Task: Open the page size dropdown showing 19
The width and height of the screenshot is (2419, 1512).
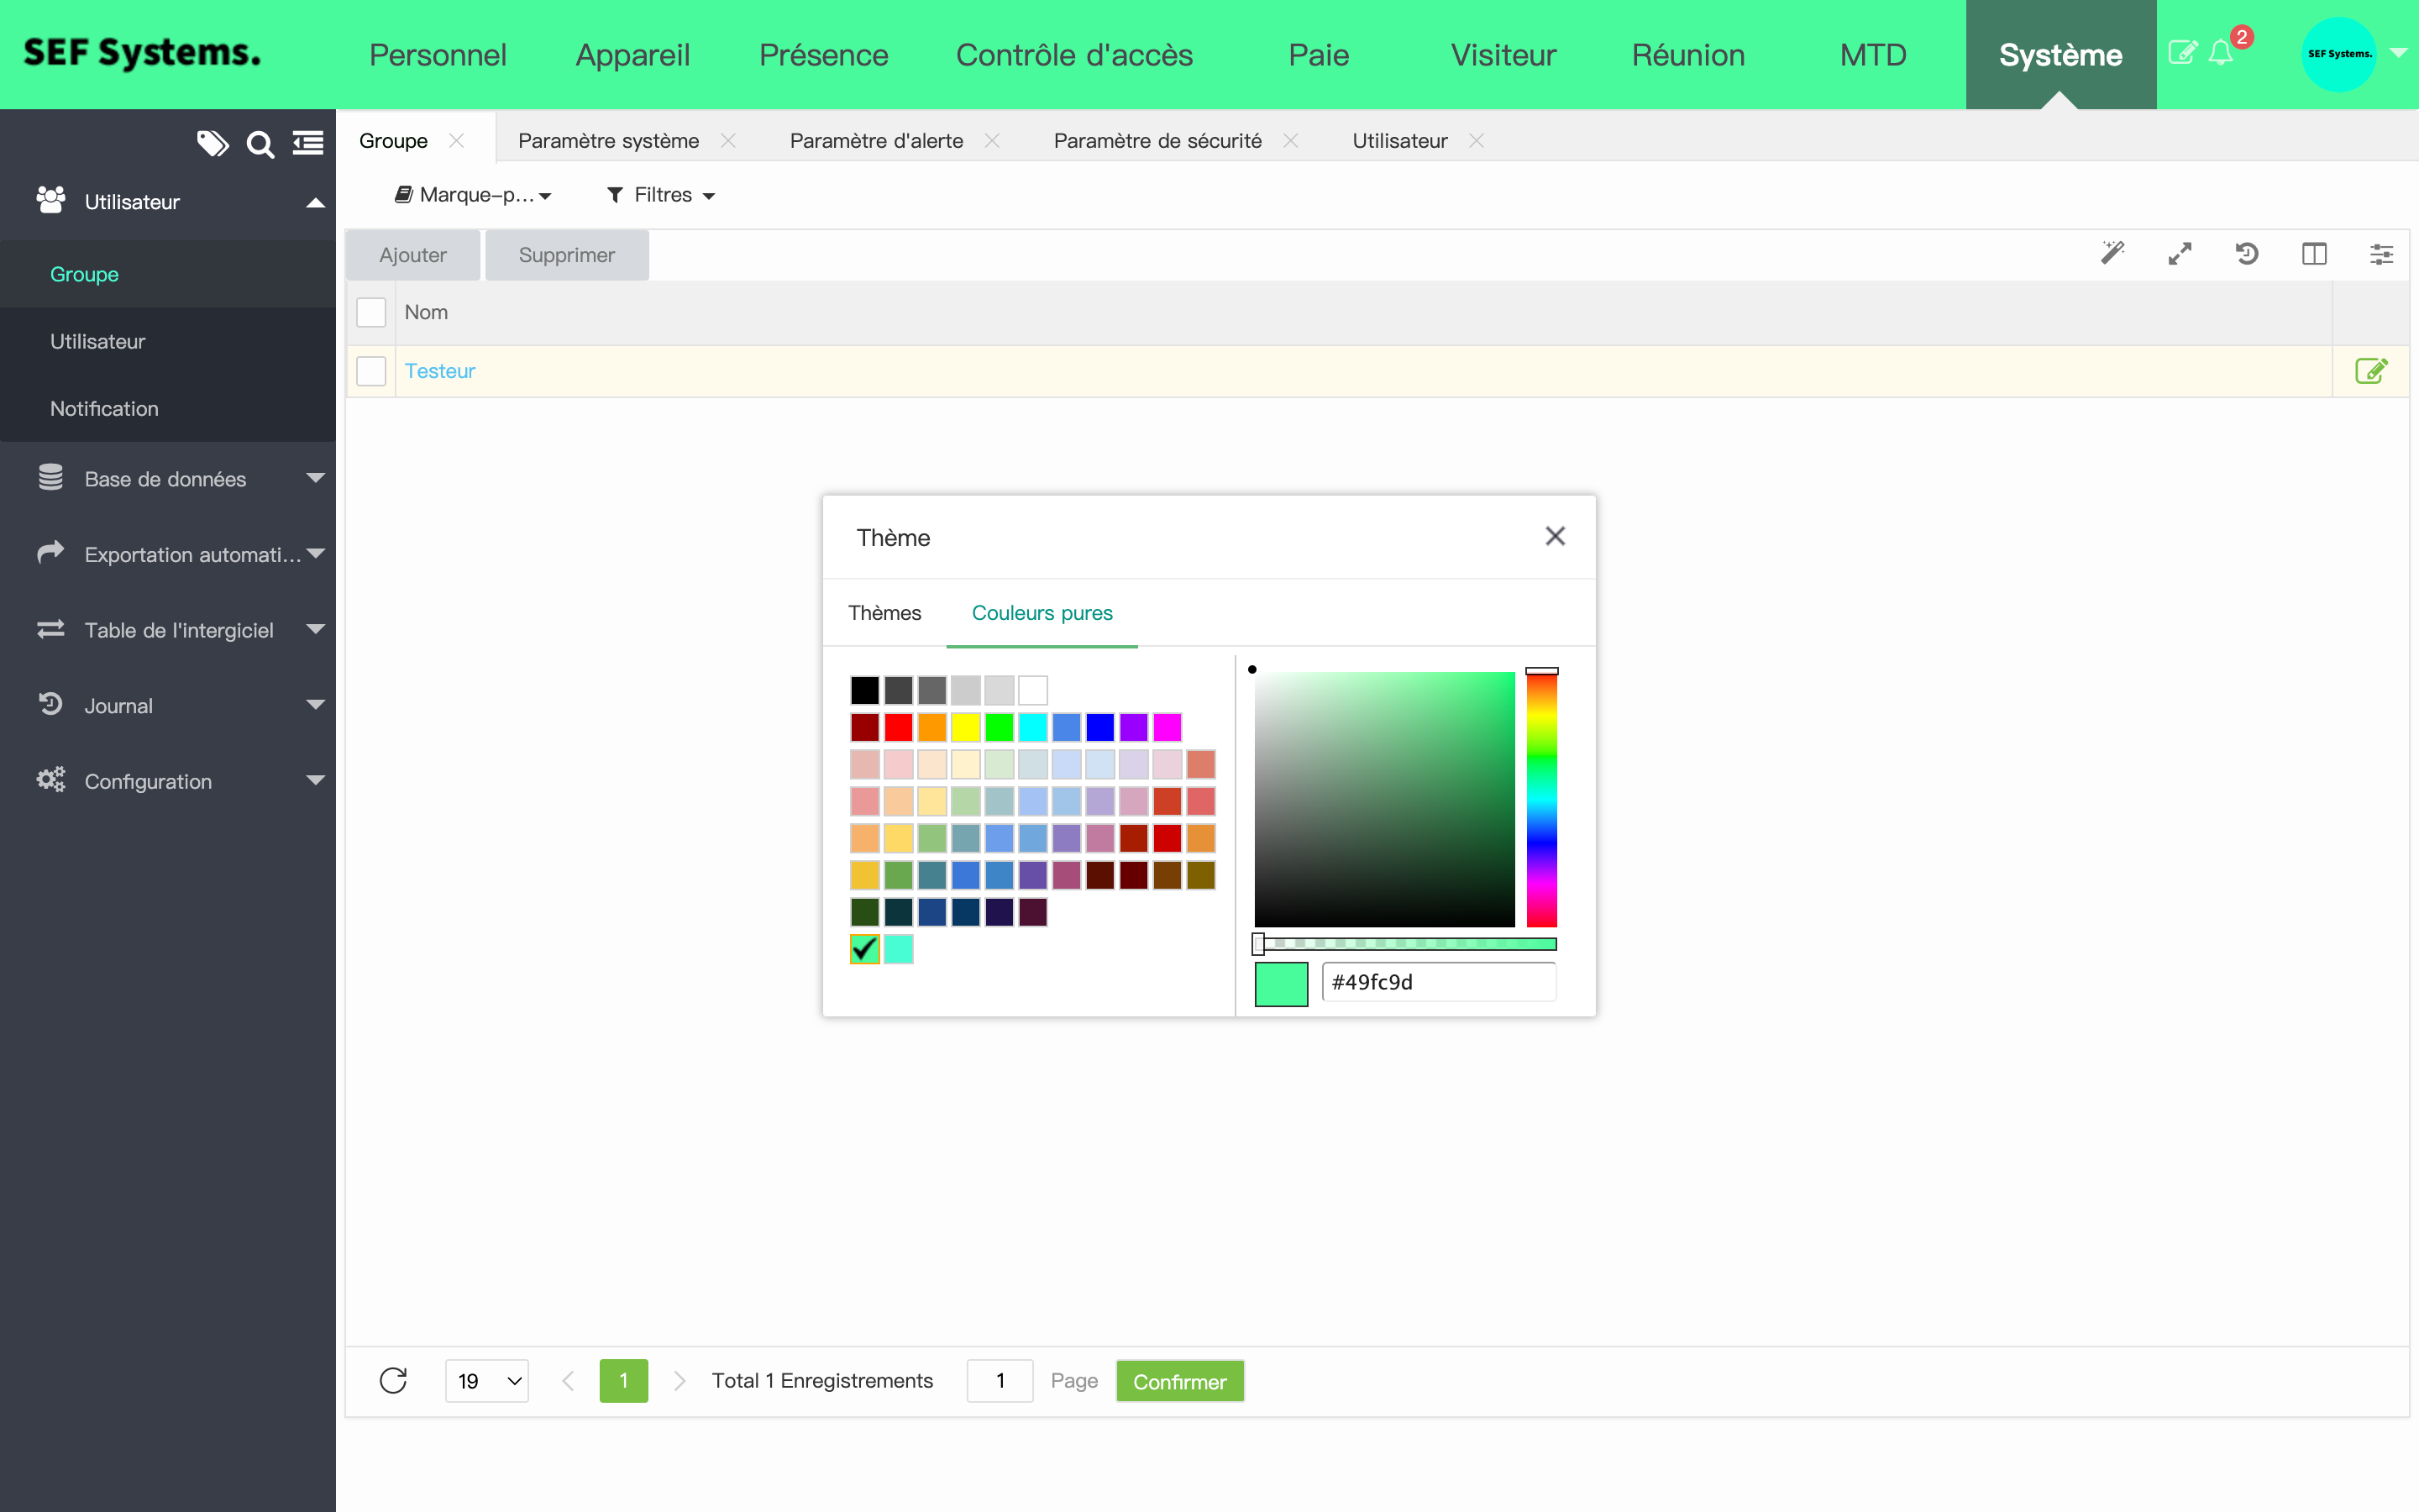Action: 487,1381
